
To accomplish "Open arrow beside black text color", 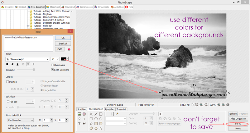I will 68,59.
